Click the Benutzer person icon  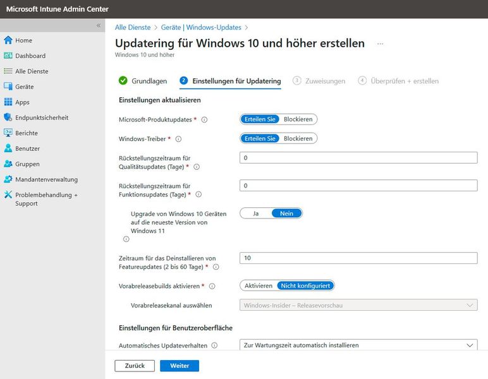[8, 148]
